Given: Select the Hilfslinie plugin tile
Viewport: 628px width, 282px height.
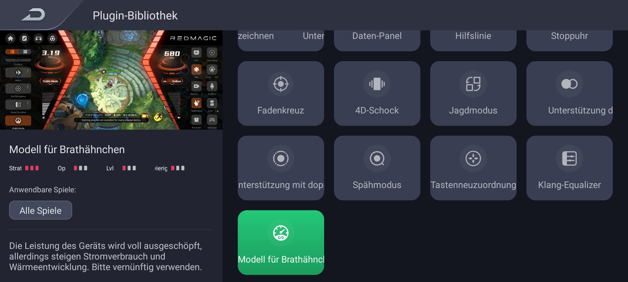Looking at the screenshot, I should [473, 40].
